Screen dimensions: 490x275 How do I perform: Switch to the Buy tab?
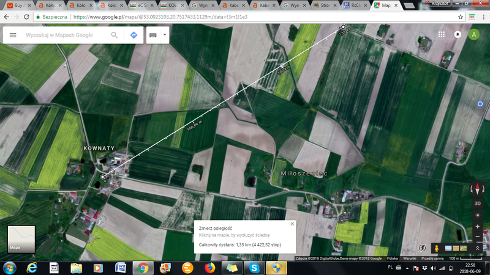pos(19,5)
